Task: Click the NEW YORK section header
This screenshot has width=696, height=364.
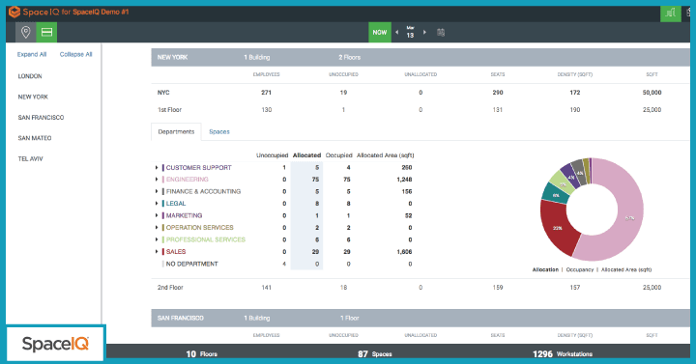Action: [x=420, y=57]
